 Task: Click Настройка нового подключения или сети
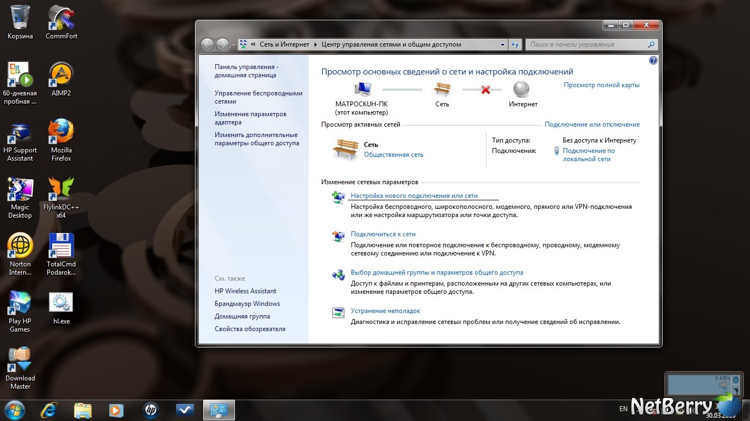pos(414,196)
